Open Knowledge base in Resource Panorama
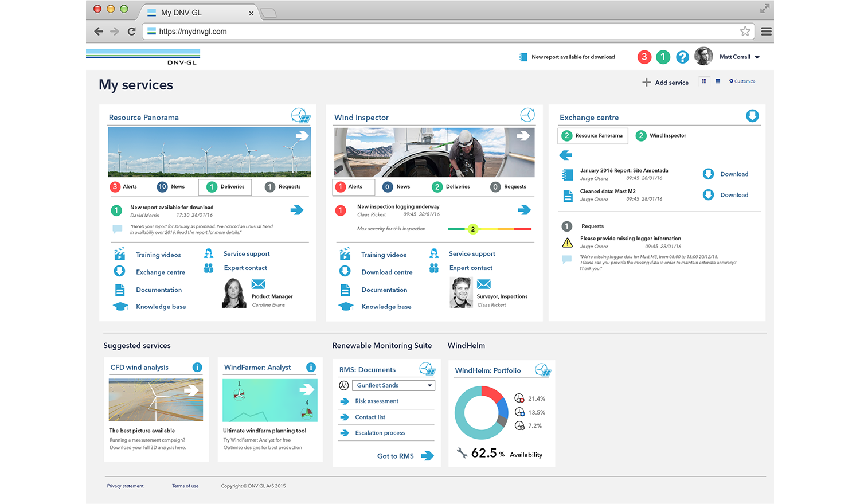Screen dimensions: 860x504 [x=161, y=307]
